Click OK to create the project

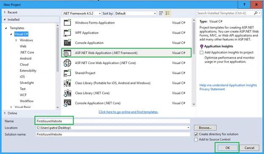point(228,148)
